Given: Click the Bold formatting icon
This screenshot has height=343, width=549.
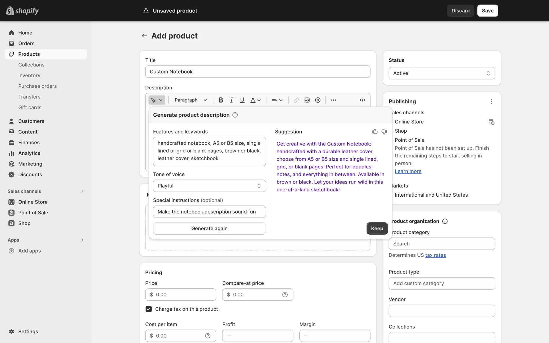Looking at the screenshot, I should [221, 100].
